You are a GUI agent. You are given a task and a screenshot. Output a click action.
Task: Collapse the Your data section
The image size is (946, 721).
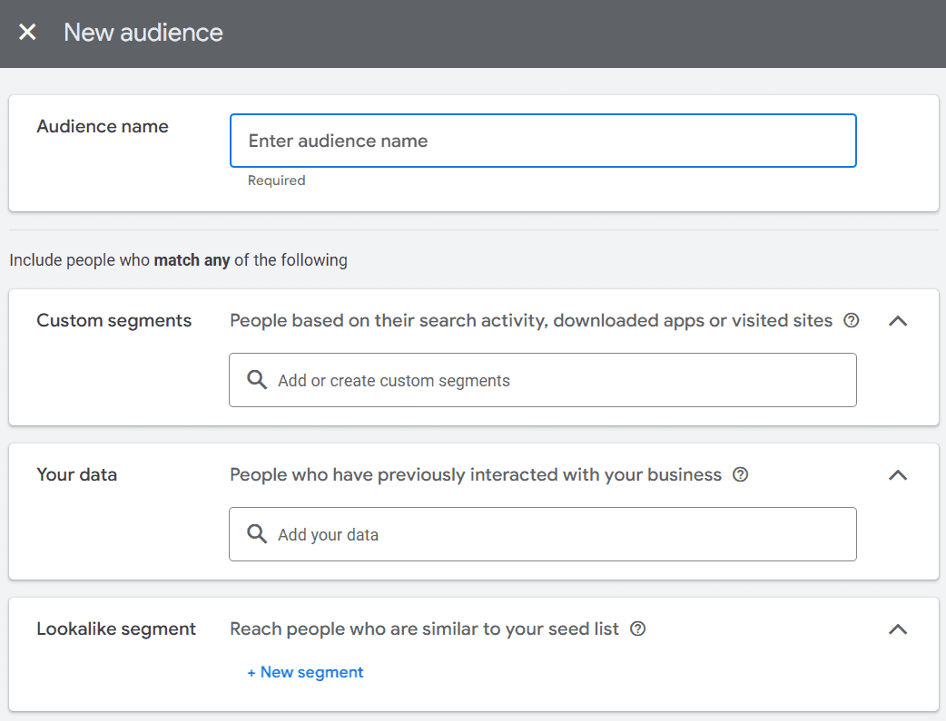[x=897, y=474]
